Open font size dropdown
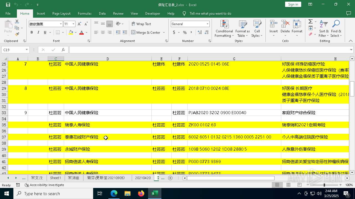The height and width of the screenshot is (199, 355). point(73,24)
